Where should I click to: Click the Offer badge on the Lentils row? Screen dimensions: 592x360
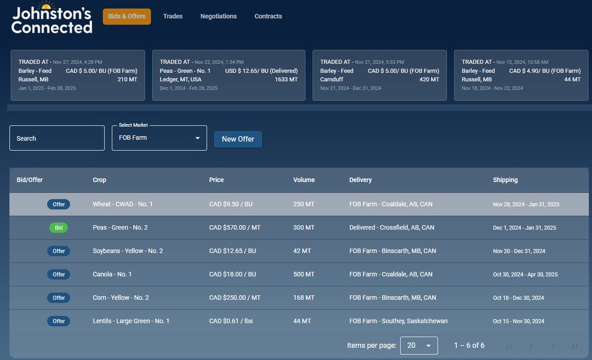(x=58, y=321)
